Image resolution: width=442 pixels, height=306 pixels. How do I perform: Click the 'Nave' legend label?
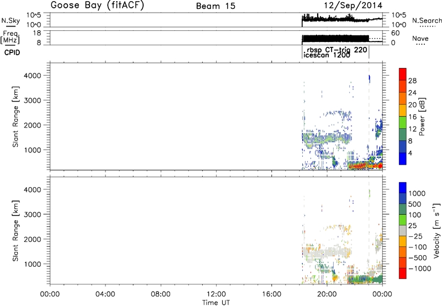coord(420,38)
